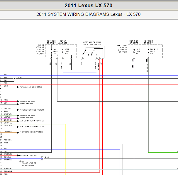Image resolution: width=178 pixels, height=175 pixels.
Task: Click 'TRANSMISSIONS SYSTEM' beside the GRN wire
Action: (x=31, y=87)
